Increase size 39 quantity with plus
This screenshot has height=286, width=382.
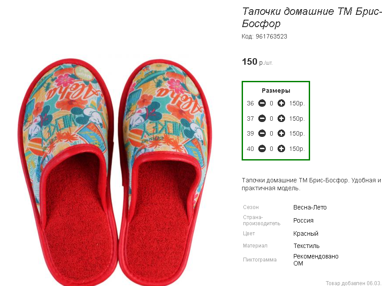tap(281, 133)
